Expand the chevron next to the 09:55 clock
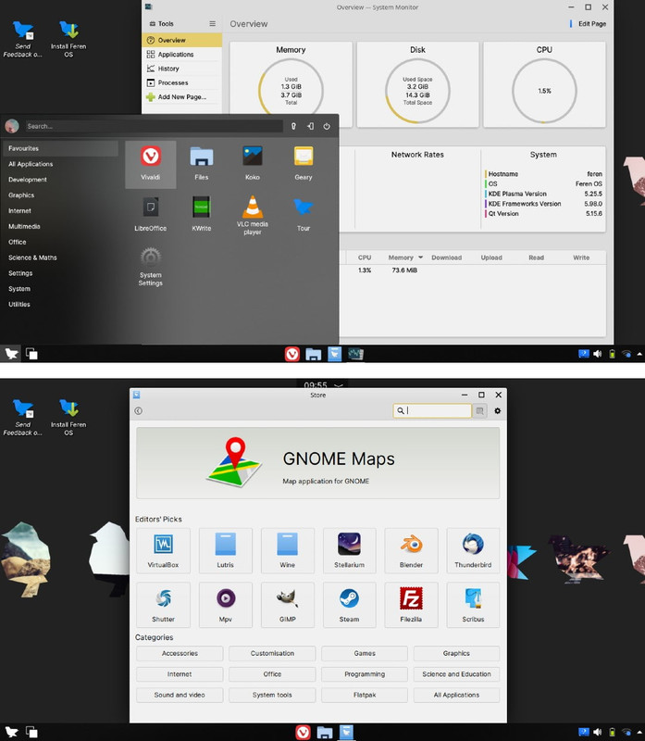645x741 pixels. (338, 384)
